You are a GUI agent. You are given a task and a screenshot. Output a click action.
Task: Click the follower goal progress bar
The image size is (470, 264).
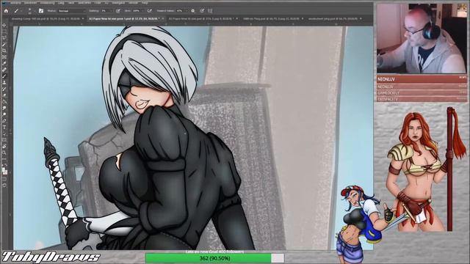(x=214, y=258)
